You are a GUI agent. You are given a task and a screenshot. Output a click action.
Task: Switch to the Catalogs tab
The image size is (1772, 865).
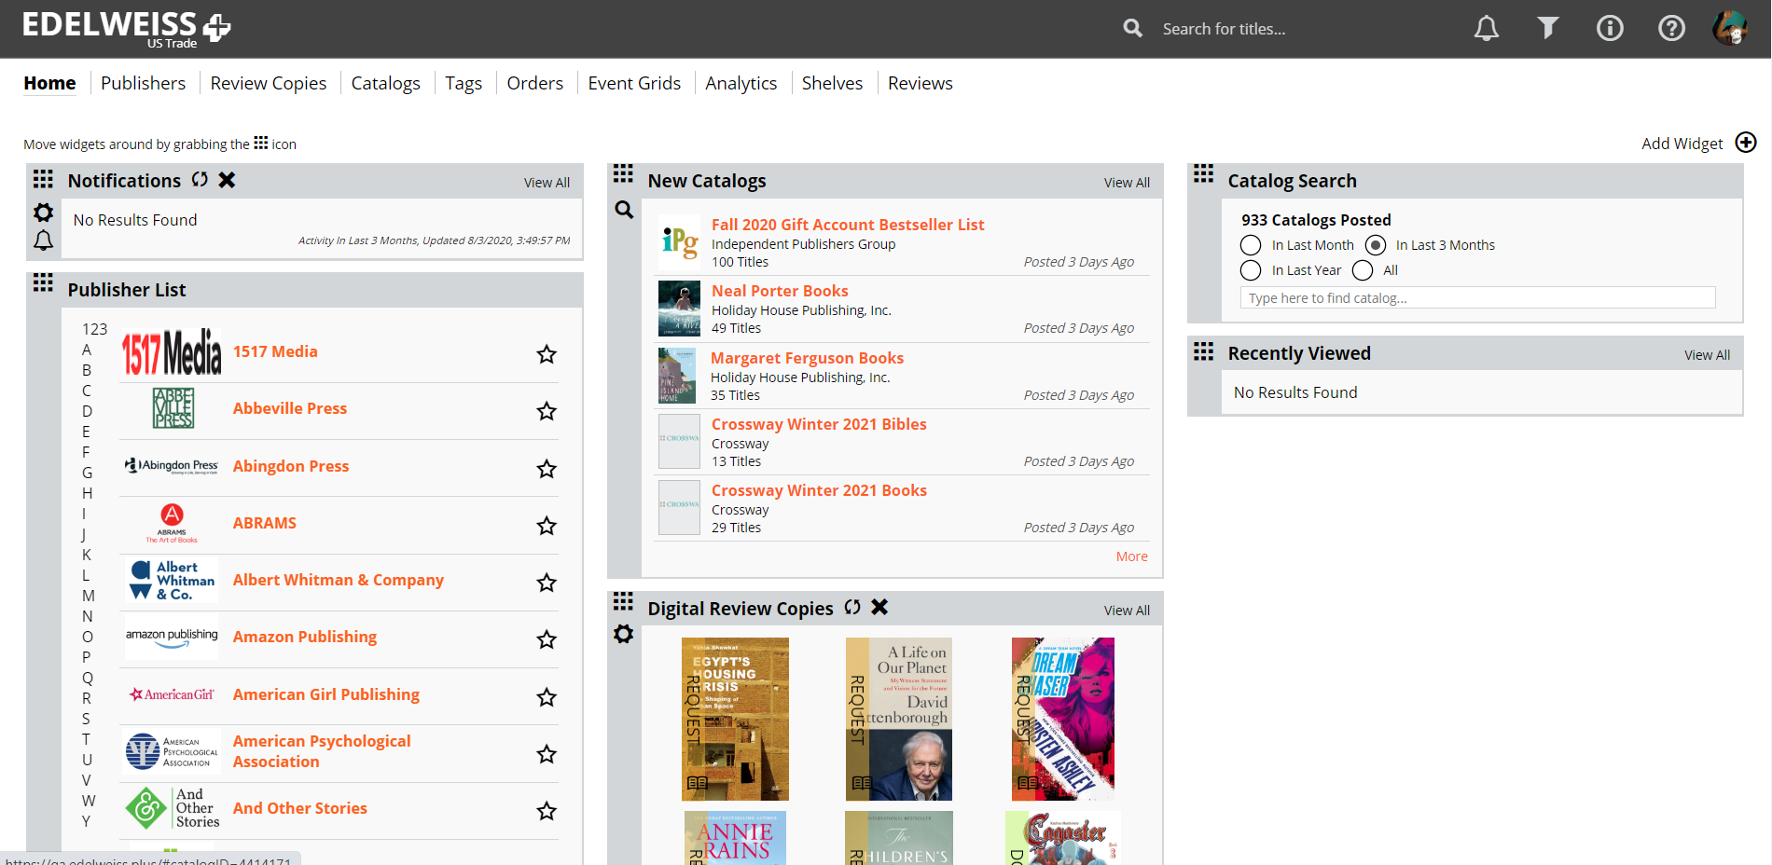(386, 83)
